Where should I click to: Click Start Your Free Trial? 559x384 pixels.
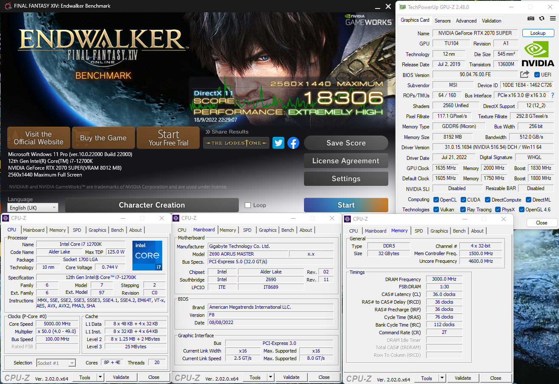coord(168,138)
